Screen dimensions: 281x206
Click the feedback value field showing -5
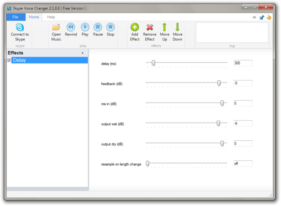[243, 83]
